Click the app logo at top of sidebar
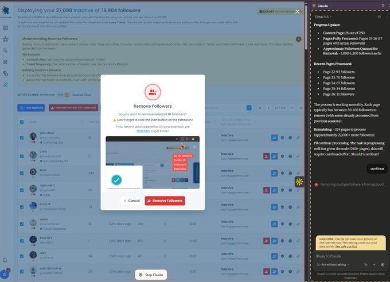The height and width of the screenshot is (282, 390). [6, 10]
